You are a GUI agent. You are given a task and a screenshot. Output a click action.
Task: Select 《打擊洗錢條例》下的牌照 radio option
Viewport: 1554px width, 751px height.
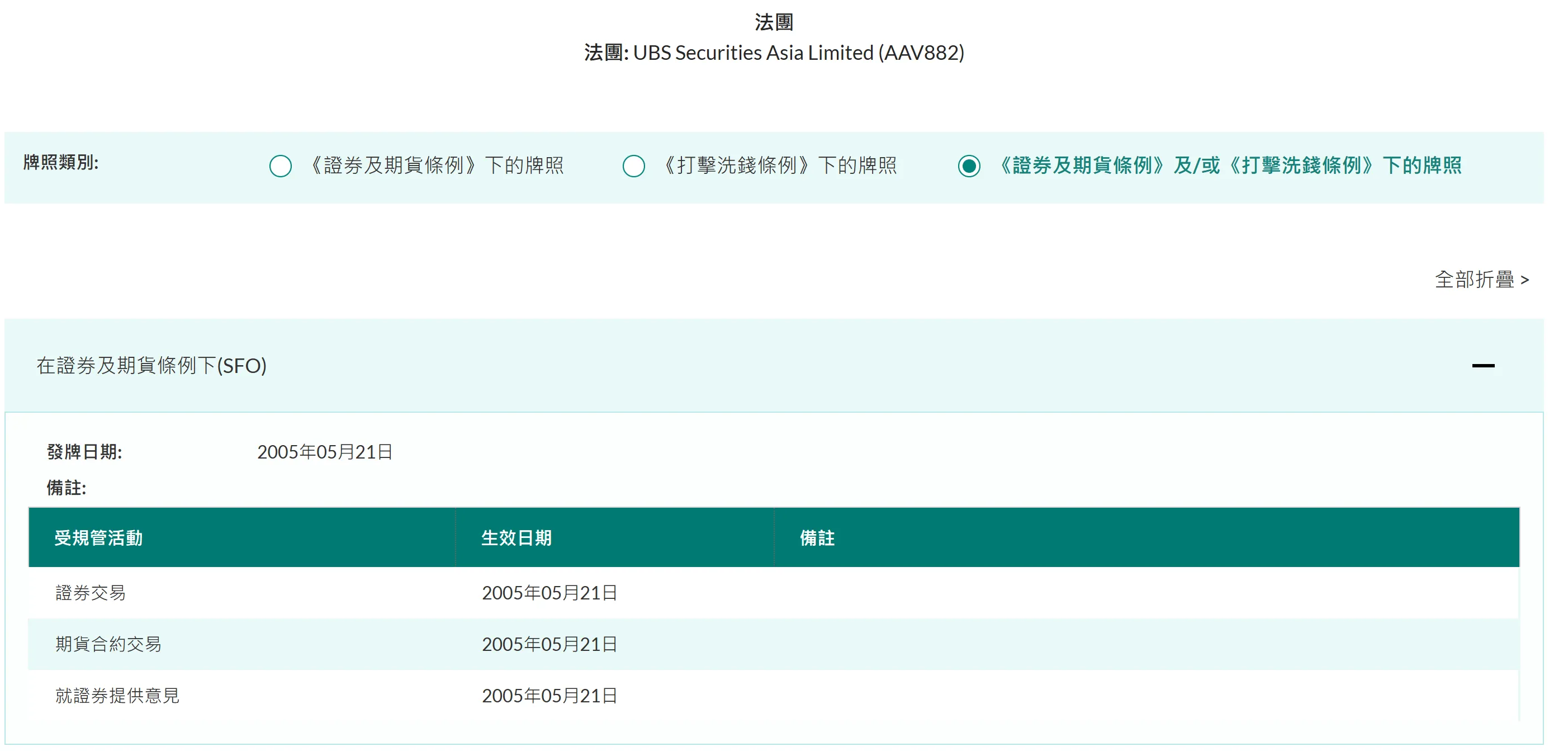point(633,166)
